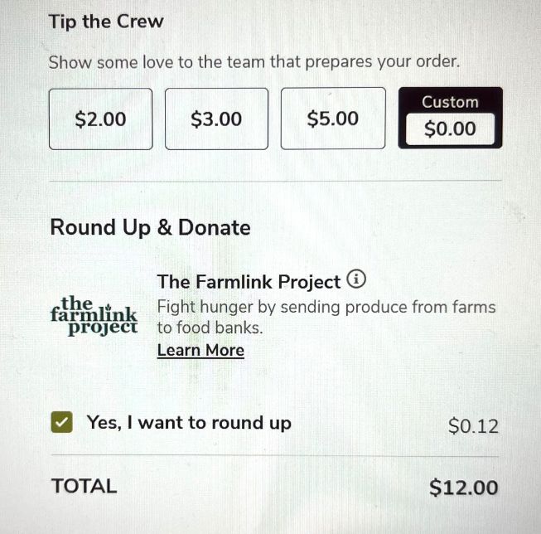Click the custom tip $0.00 input field

[x=450, y=129]
